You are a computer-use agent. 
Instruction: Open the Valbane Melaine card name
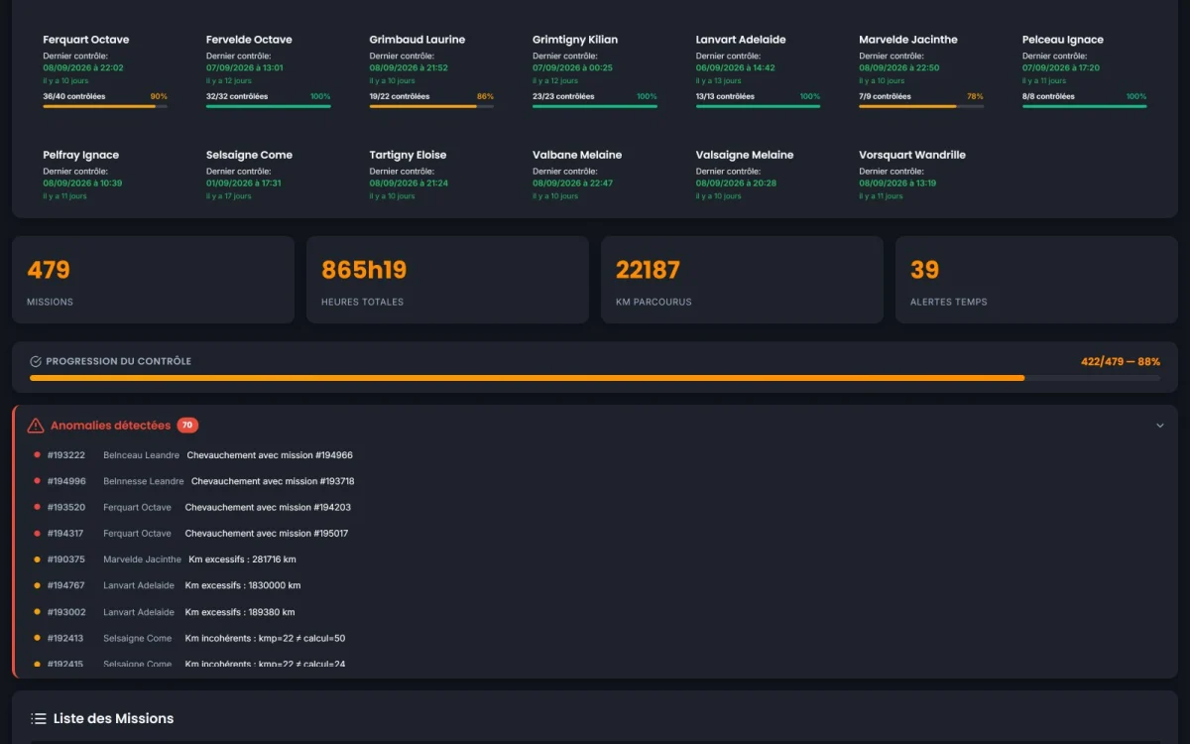click(x=577, y=155)
